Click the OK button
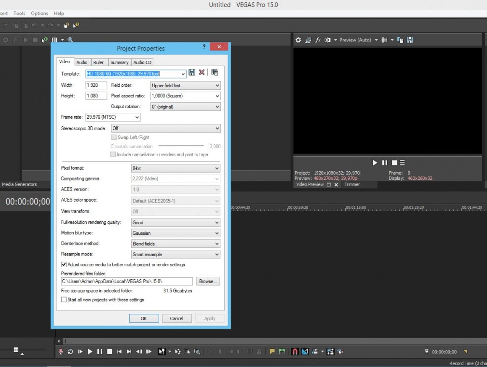487x367 pixels. point(144,318)
